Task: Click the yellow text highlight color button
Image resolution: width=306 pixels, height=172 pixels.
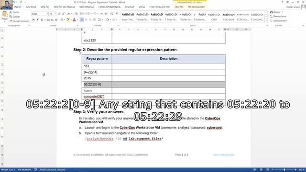Action: tap(68, 20)
